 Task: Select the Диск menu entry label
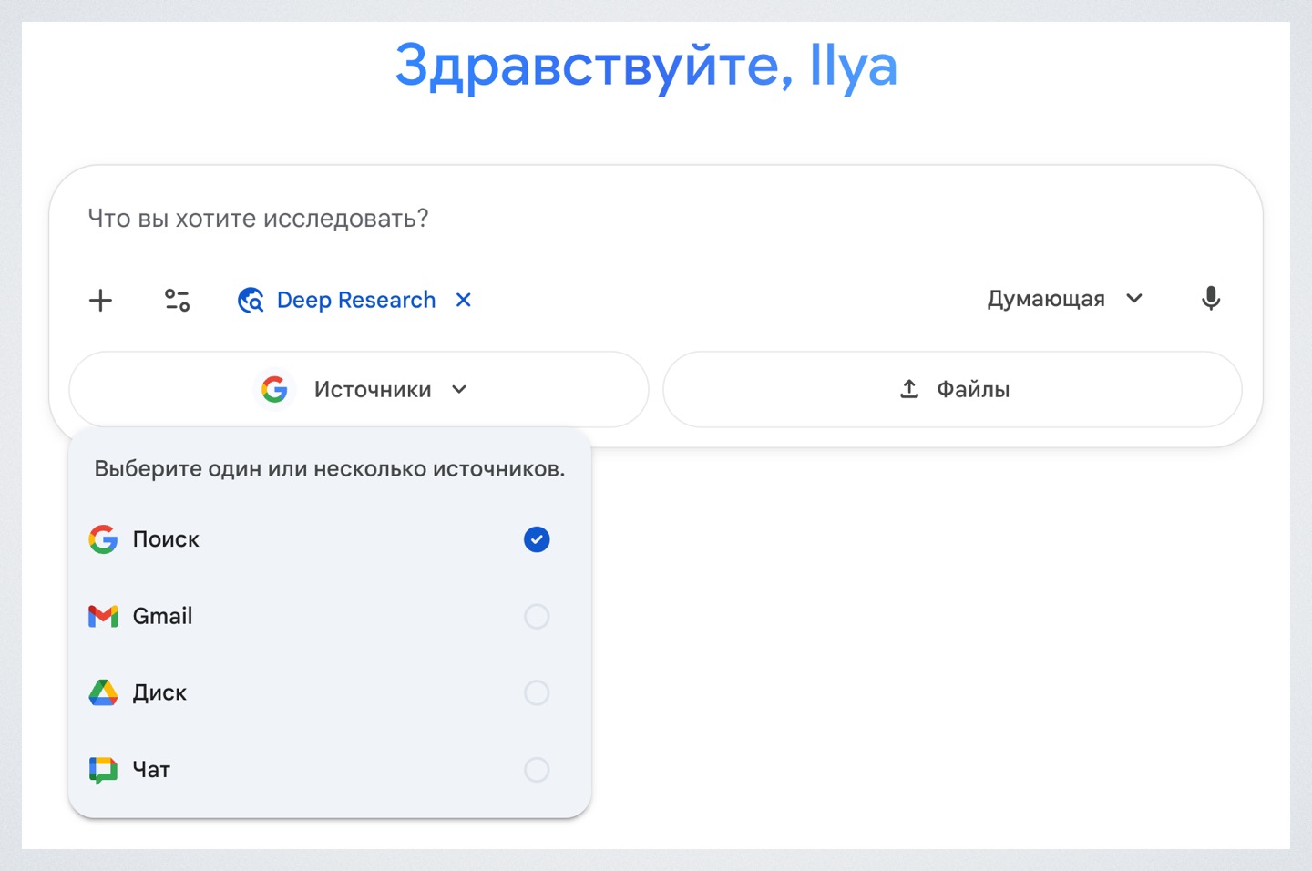coord(159,693)
